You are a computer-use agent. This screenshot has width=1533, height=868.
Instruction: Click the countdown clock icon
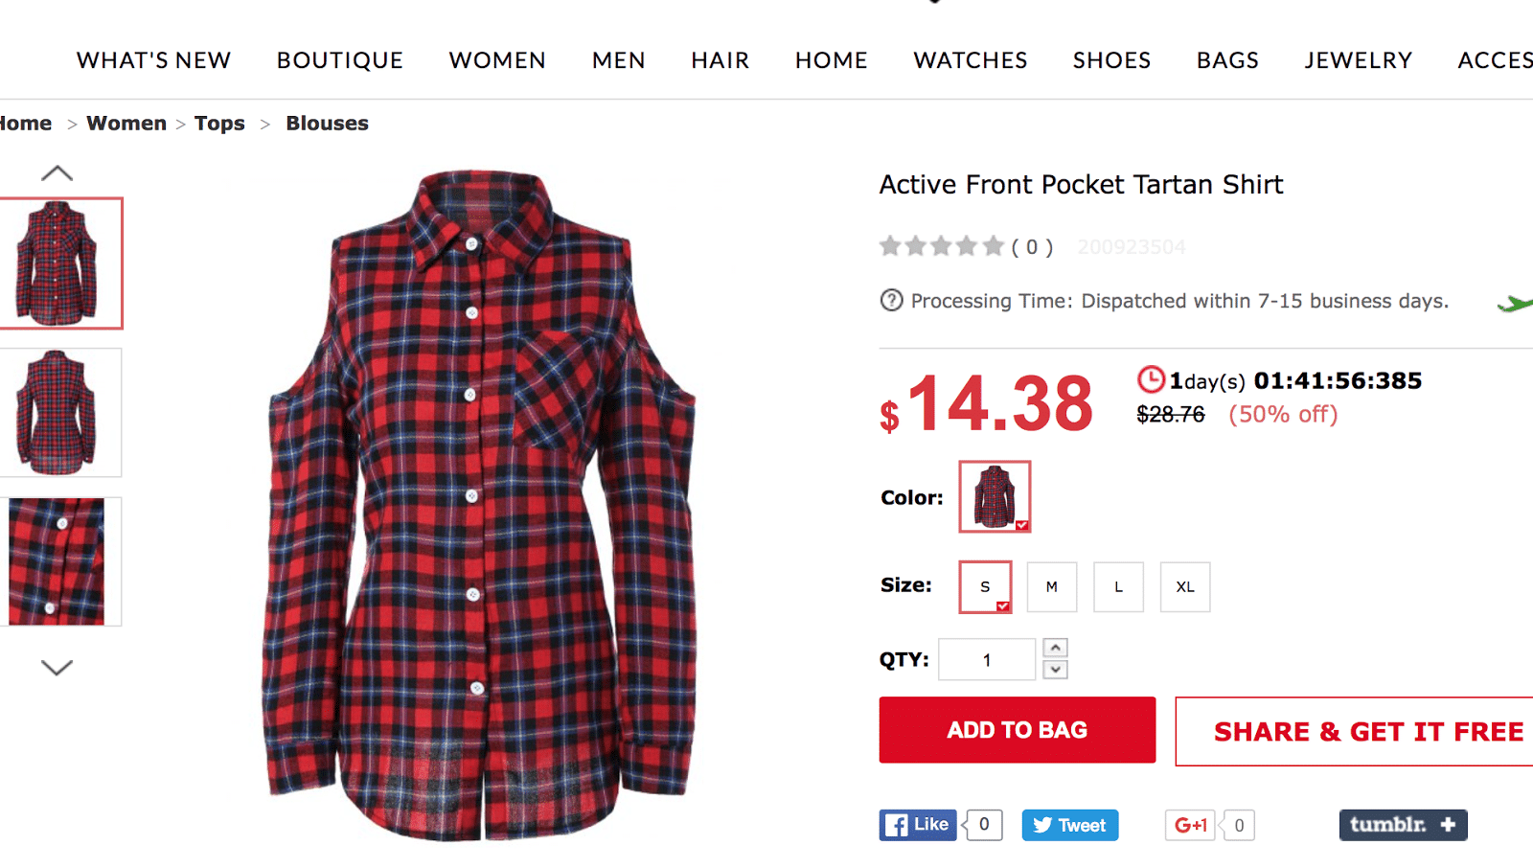1151,380
